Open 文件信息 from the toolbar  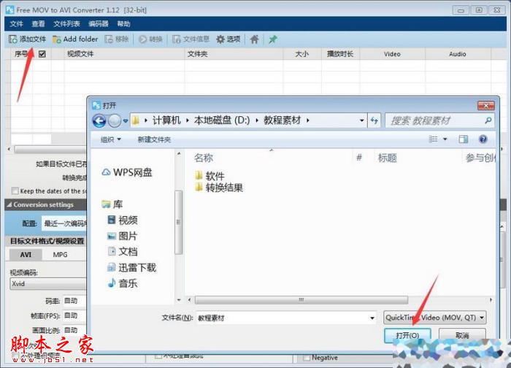191,39
